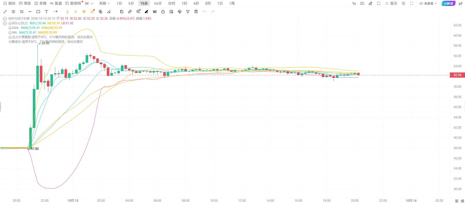Viewport: 465px width, 204px height.
Task: Choose the text annotation tool
Action: click(47, 12)
